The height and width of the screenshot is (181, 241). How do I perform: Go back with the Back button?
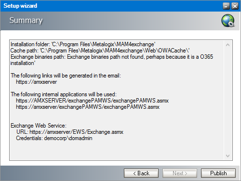pyautogui.click(x=141, y=173)
